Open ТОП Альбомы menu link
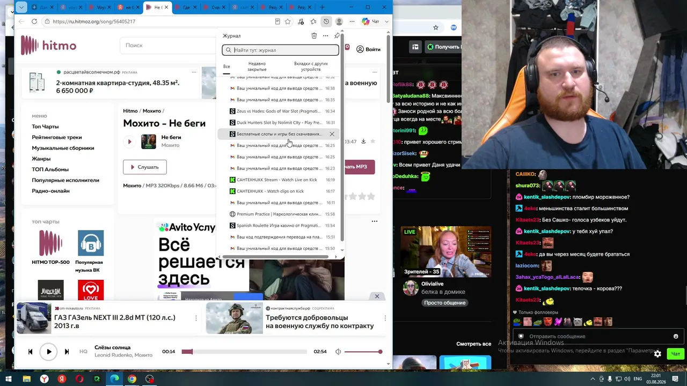The width and height of the screenshot is (687, 386). coord(50,169)
